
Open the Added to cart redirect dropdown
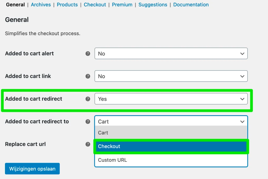tap(171, 99)
